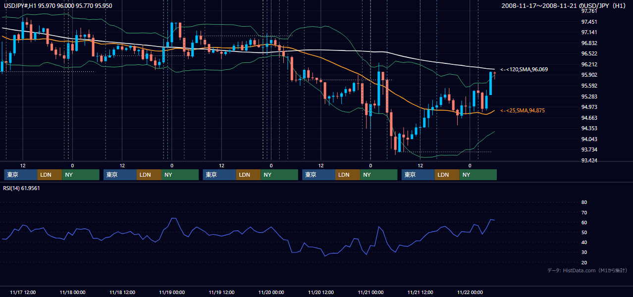
Task: Click RSI scale level 60
Action: [x=584, y=223]
